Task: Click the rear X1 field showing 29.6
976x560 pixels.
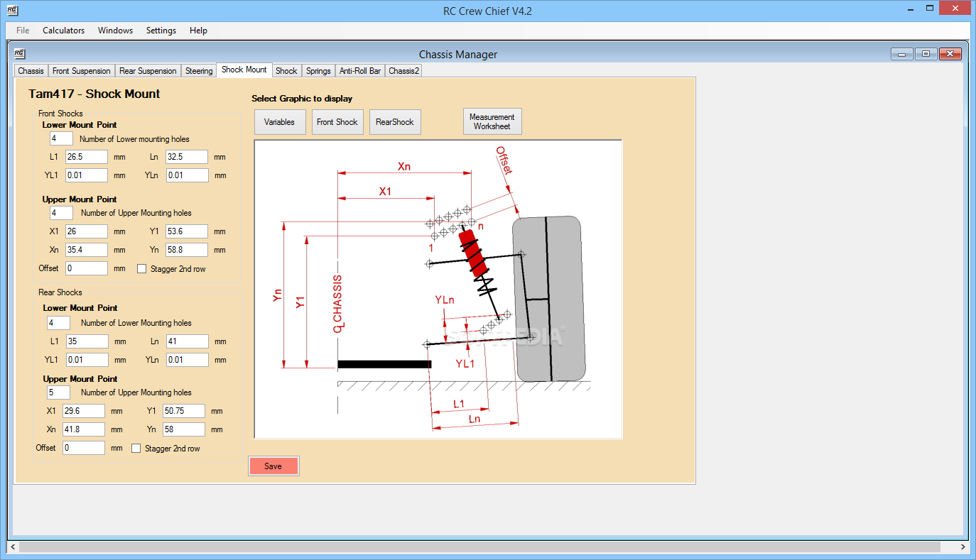Action: 84,411
